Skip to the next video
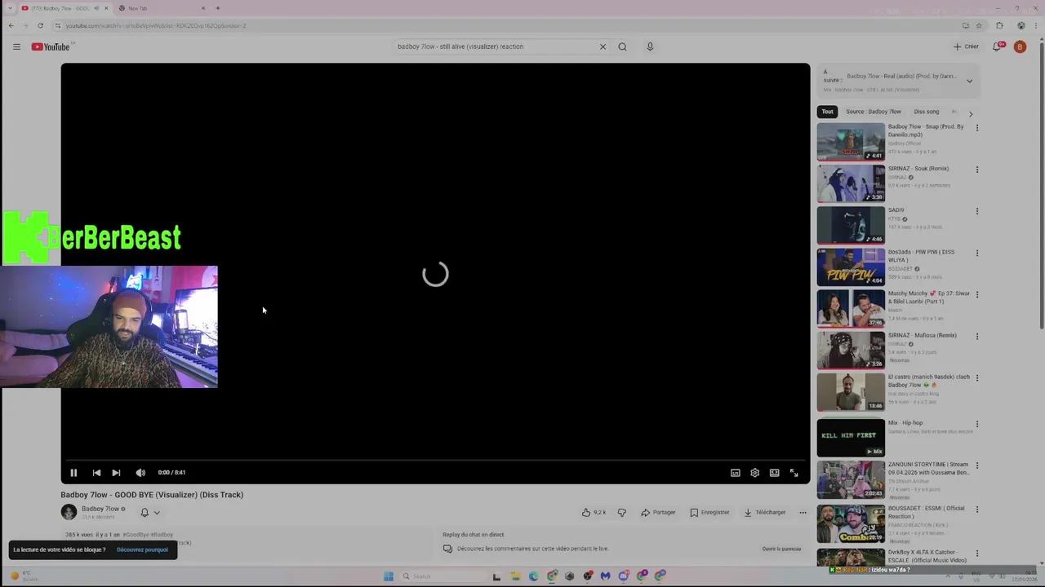This screenshot has width=1045, height=587. (116, 473)
